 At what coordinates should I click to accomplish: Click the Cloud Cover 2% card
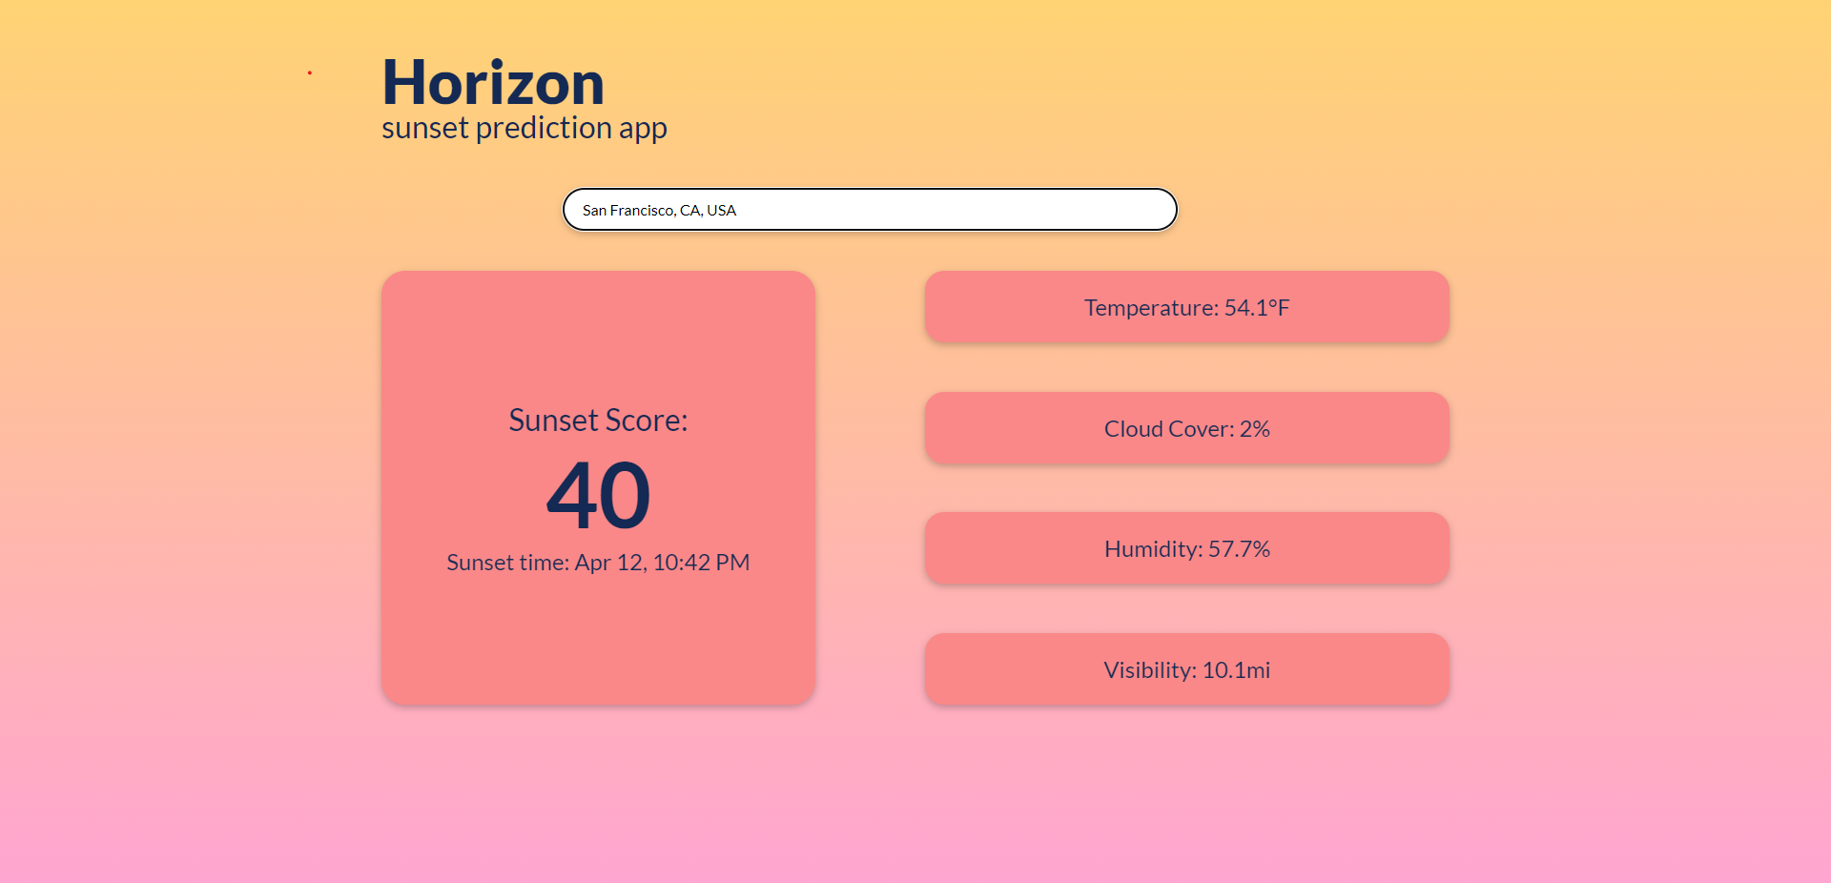[1186, 428]
